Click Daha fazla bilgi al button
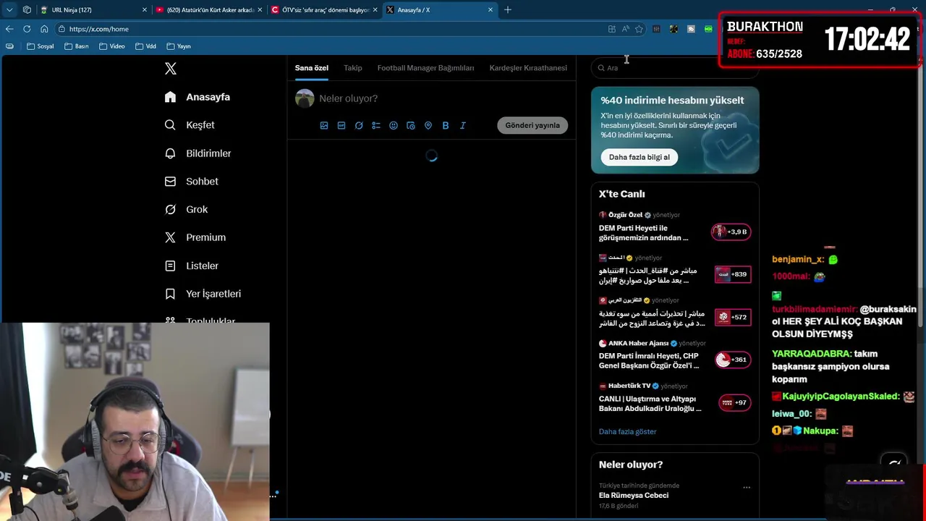This screenshot has height=521, width=926. pyautogui.click(x=639, y=157)
